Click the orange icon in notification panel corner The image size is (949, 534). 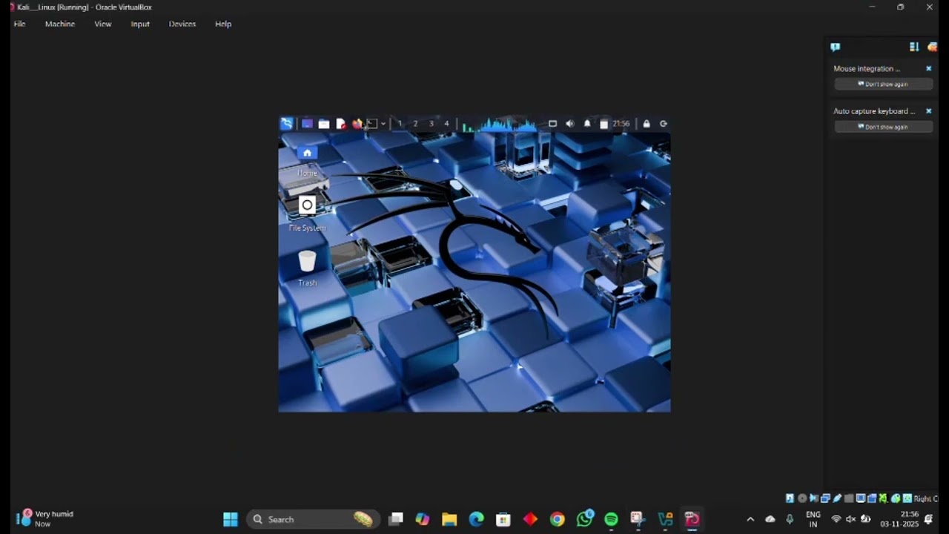(x=932, y=47)
